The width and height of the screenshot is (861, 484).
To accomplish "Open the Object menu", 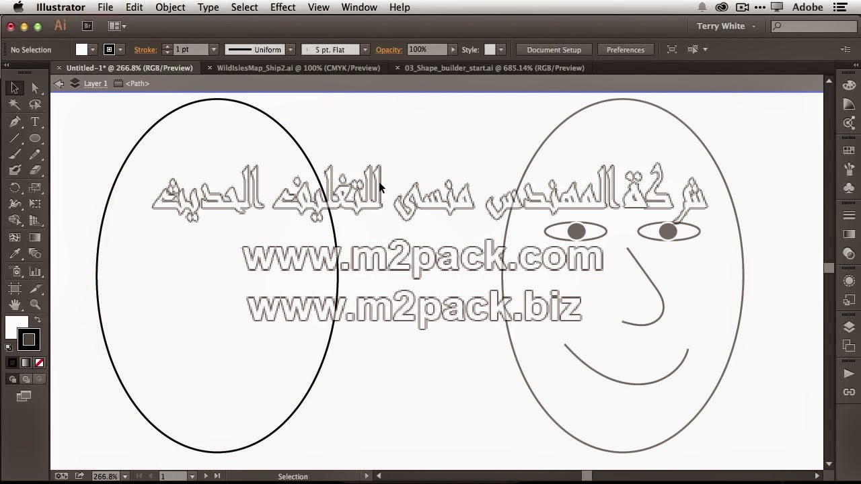I will tap(170, 7).
